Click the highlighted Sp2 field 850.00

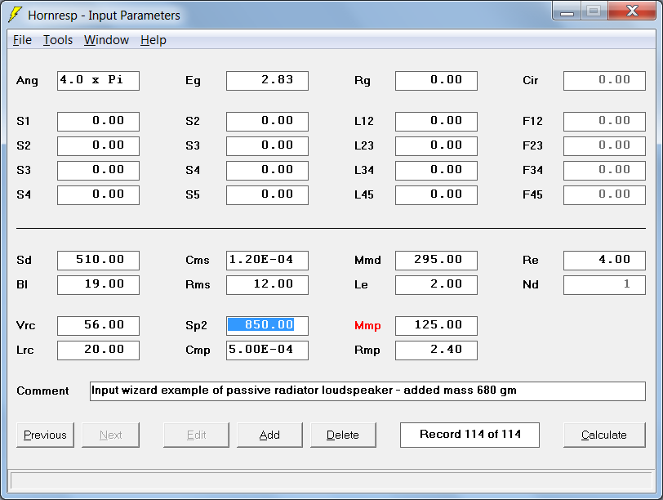pyautogui.click(x=267, y=326)
